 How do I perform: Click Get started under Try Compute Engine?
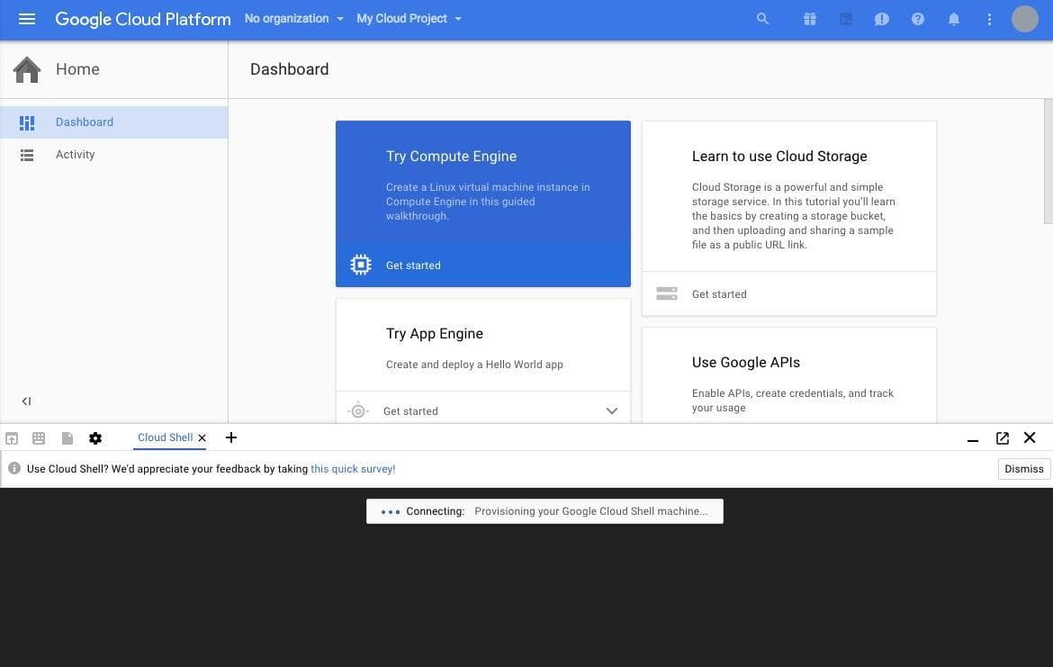(413, 266)
